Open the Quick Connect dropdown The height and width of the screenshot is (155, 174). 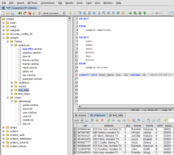[x=54, y=13]
